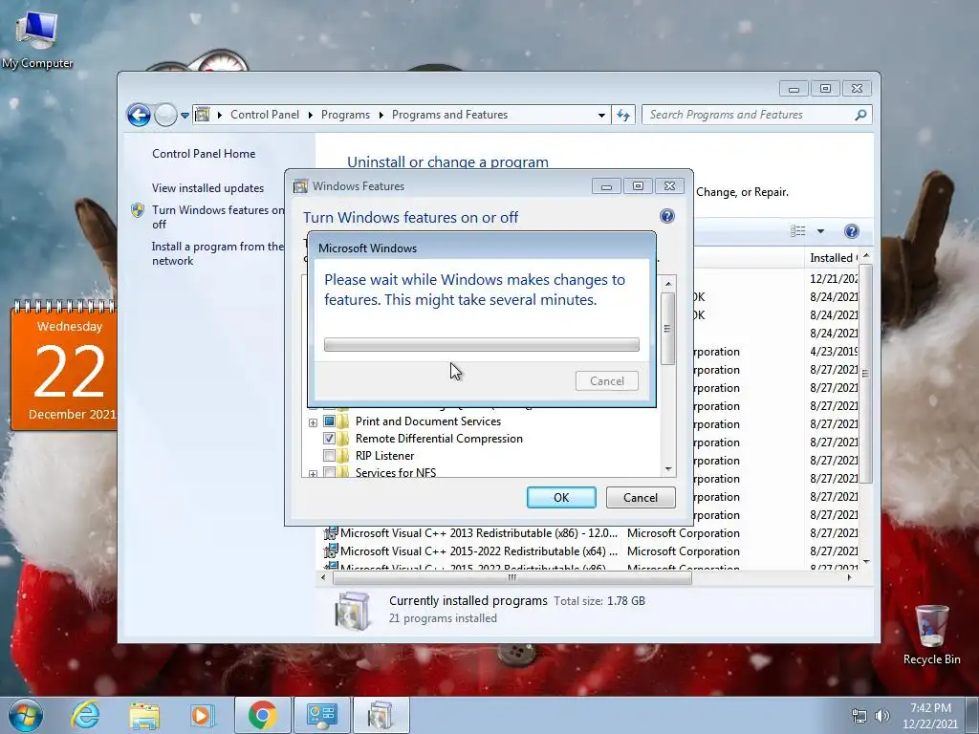The height and width of the screenshot is (734, 979).
Task: Open the recent pages dropdown next to Forward
Action: 185,116
